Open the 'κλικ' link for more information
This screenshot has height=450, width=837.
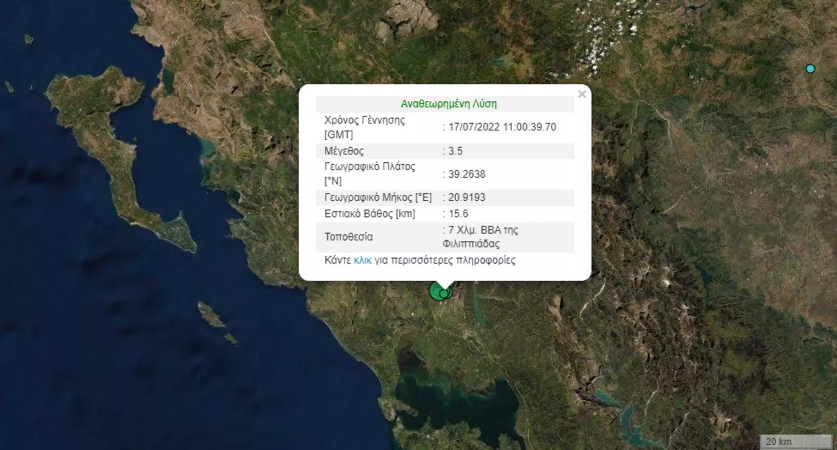363,260
